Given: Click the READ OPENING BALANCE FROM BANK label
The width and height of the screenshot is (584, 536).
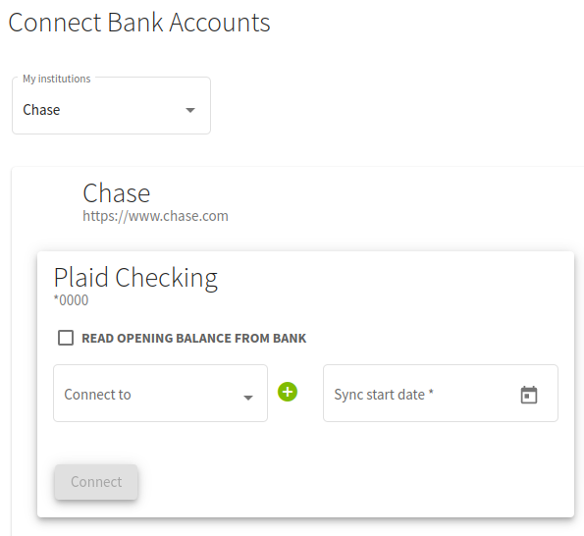Looking at the screenshot, I should pyautogui.click(x=193, y=338).
